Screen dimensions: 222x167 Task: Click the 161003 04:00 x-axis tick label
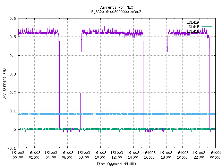[x=51, y=155]
